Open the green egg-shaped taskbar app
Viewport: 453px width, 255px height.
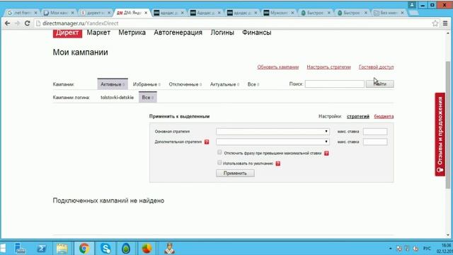[126, 249]
